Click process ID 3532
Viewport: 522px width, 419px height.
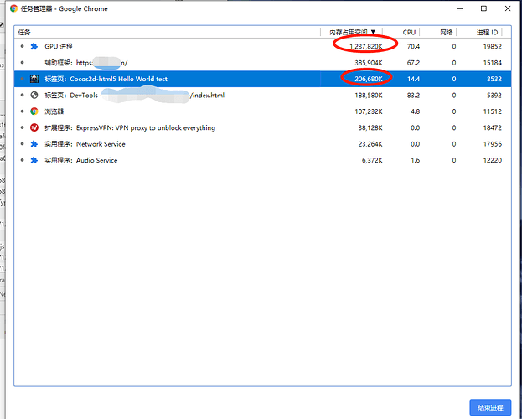(494, 79)
